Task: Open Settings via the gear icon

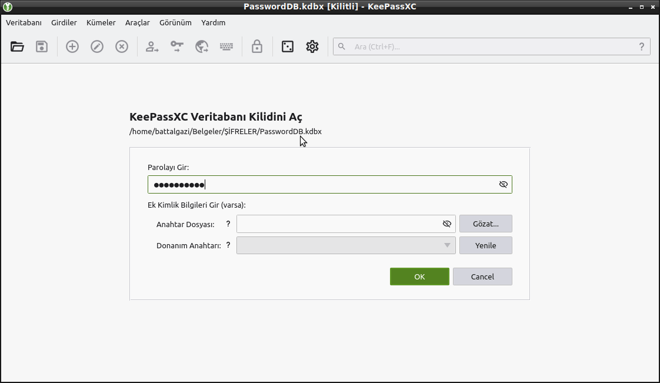Action: [312, 46]
